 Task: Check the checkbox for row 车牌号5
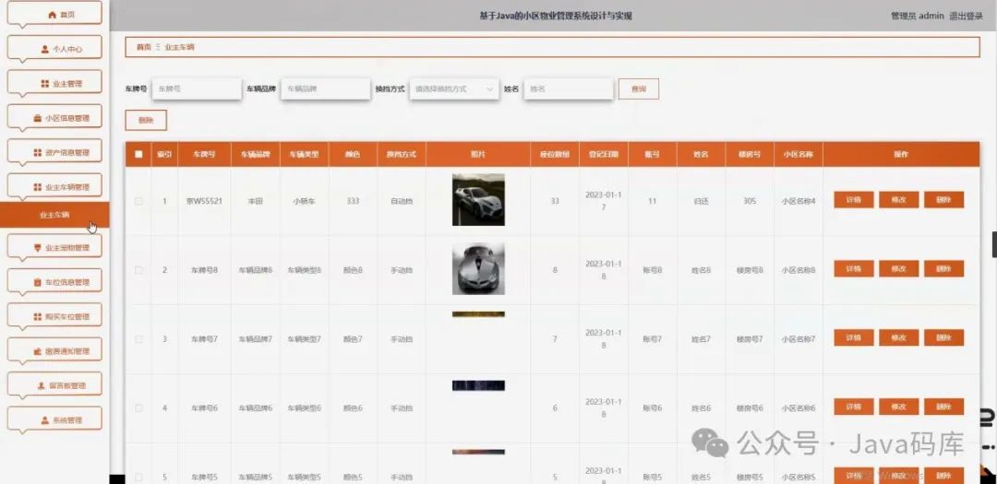pos(138,477)
